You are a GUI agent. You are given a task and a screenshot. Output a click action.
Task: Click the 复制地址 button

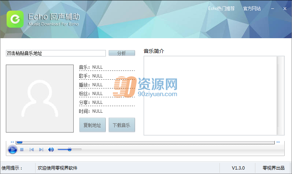92,125
